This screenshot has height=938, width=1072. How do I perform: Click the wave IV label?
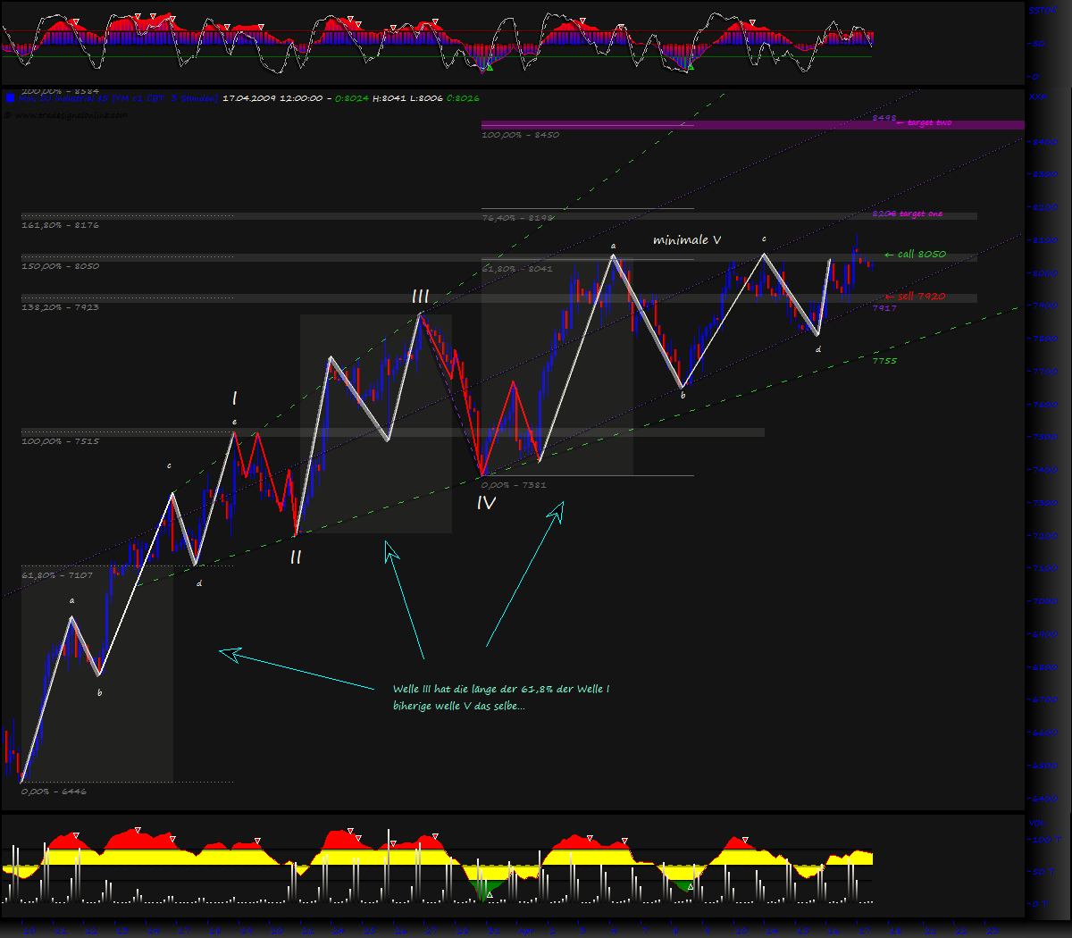[x=486, y=503]
